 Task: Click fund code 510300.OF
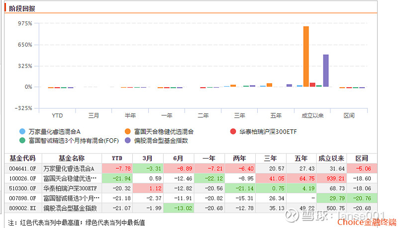click(x=22, y=188)
